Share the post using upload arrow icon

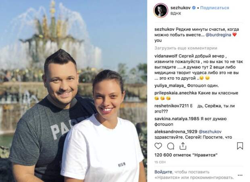(x=183, y=146)
